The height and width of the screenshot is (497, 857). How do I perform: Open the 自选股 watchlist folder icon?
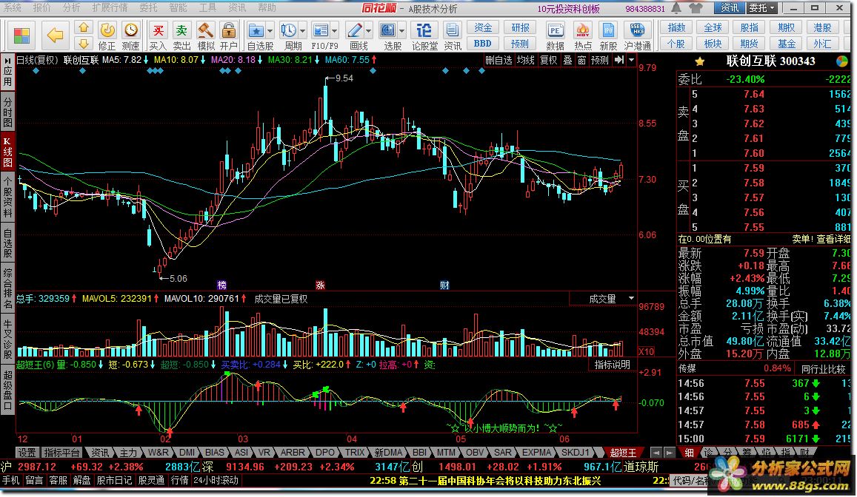click(256, 30)
